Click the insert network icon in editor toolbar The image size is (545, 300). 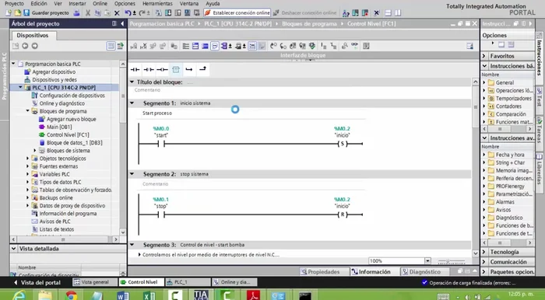point(134,46)
